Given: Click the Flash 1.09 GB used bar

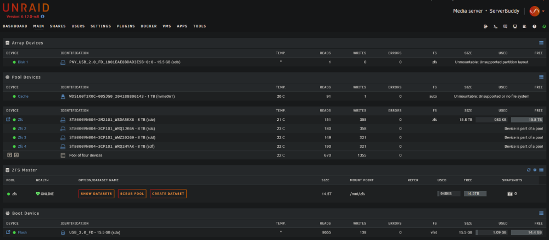Looking at the screenshot, I should (491, 232).
